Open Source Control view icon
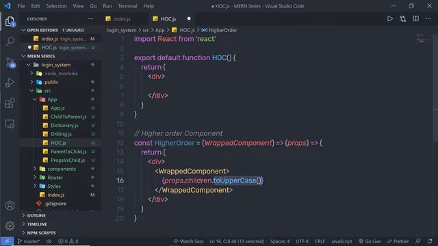Screen dimensions: 438x246 click(10, 62)
